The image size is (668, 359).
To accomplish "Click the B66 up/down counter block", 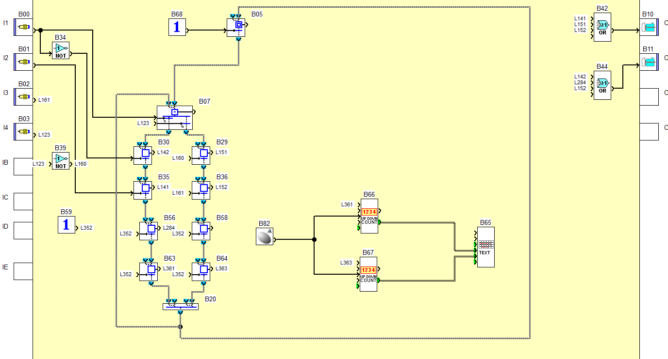I will click(369, 216).
